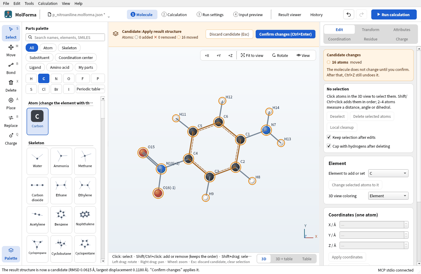
Task: Choose the Charge tool
Action: [x=11, y=139]
